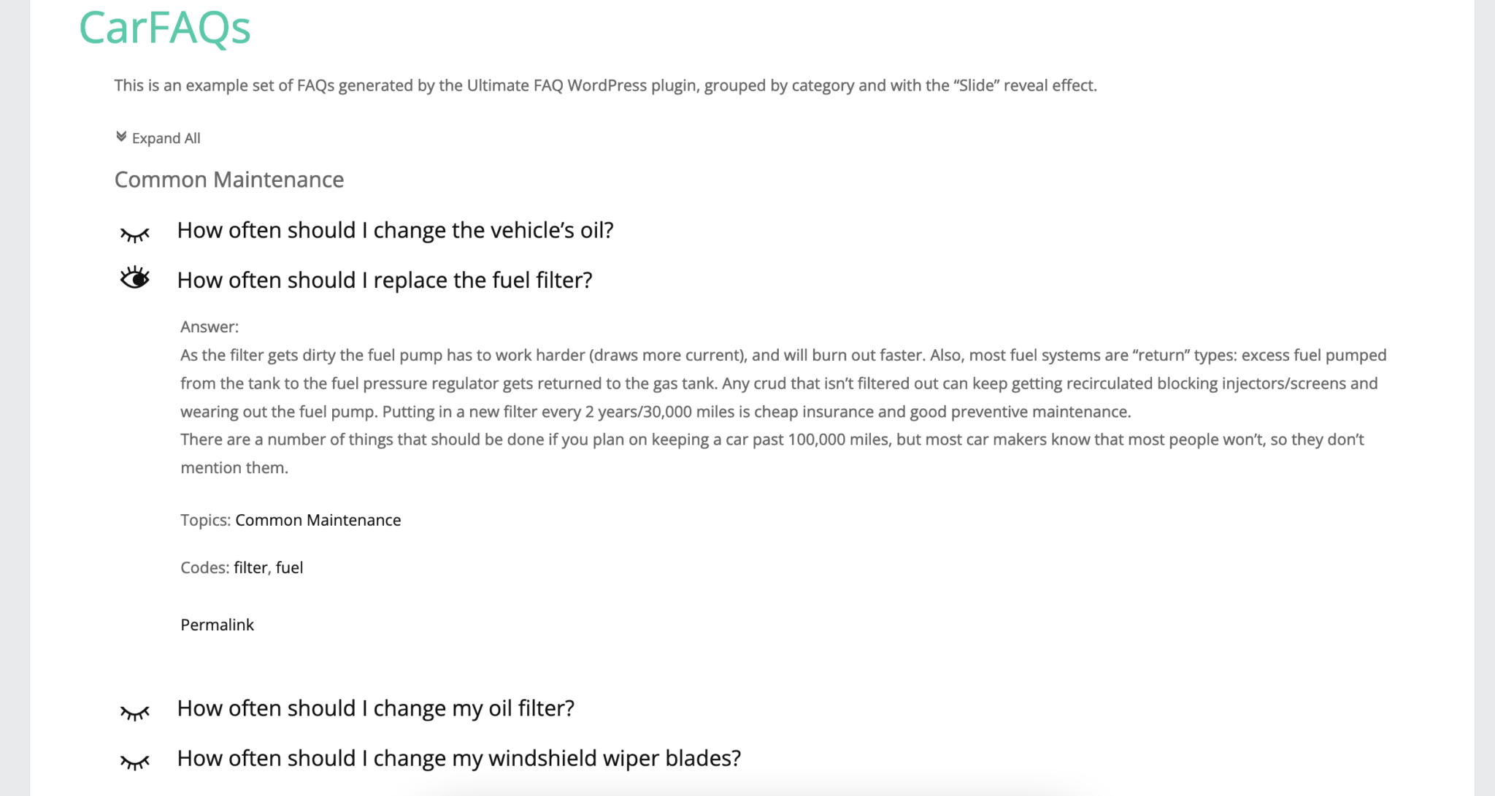Expand "How often should I change the vehicle's oil?"
Image resolution: width=1495 pixels, height=796 pixels.
tap(396, 230)
